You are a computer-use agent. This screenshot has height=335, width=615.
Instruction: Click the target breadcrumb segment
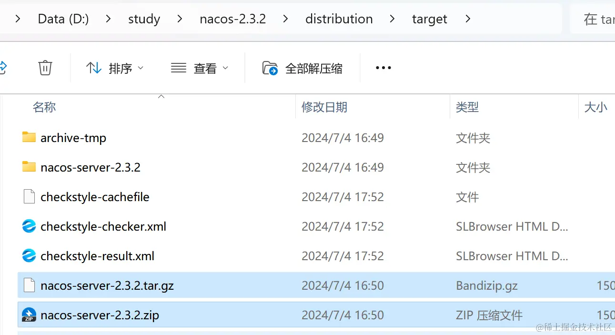[430, 19]
